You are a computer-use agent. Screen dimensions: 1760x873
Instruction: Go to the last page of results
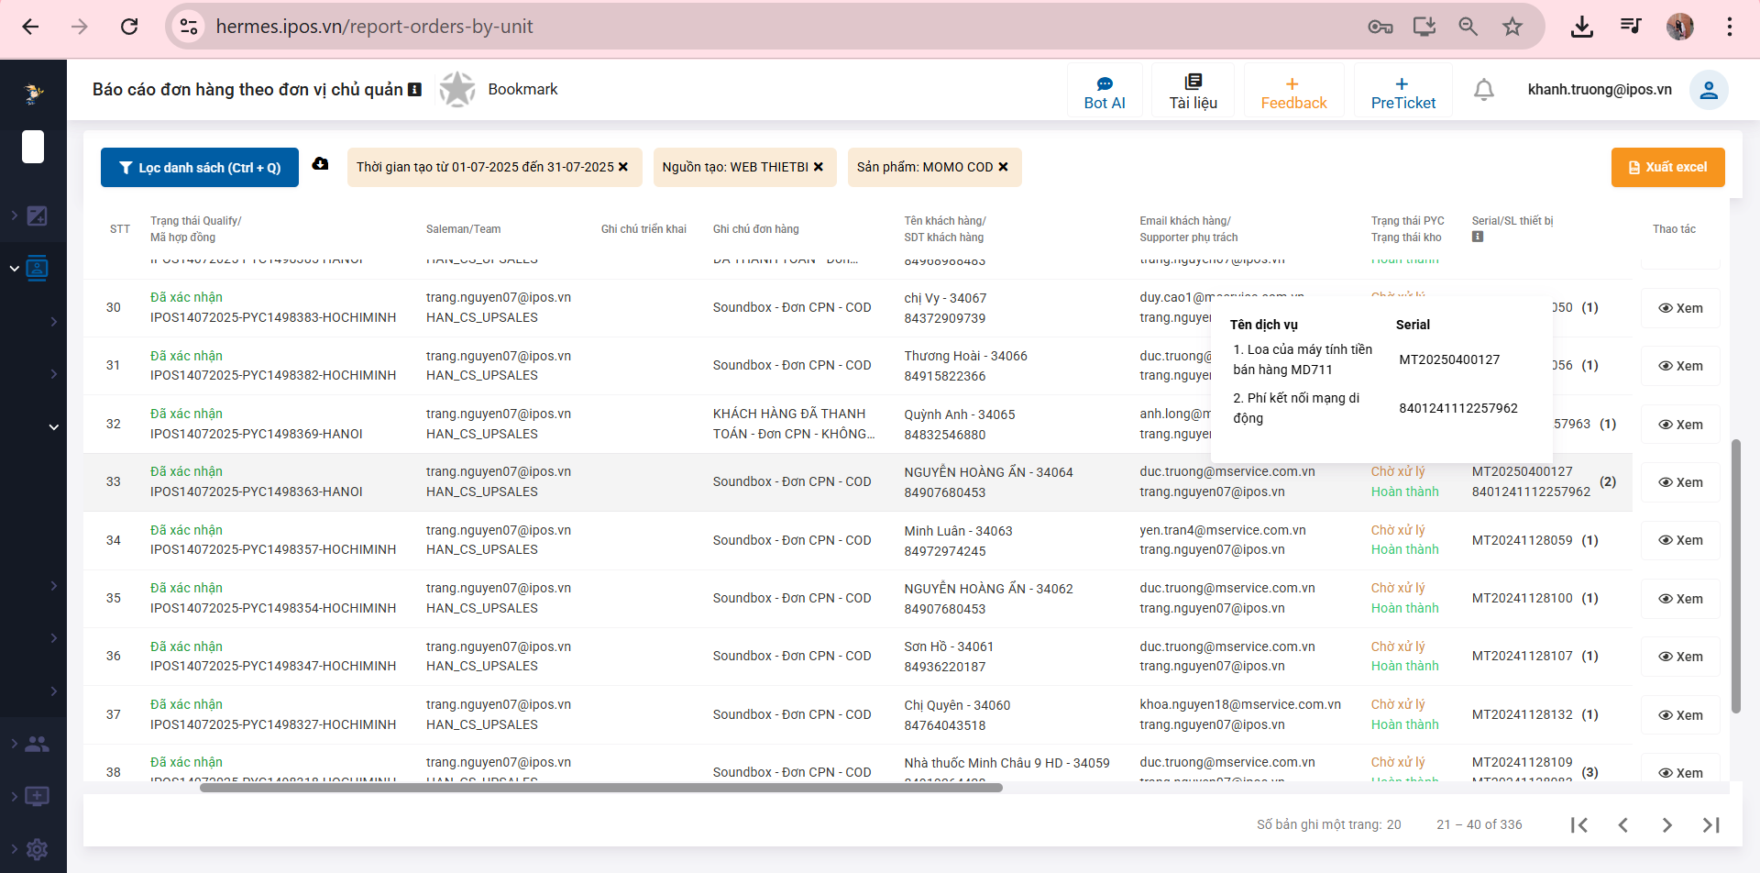click(x=1710, y=824)
